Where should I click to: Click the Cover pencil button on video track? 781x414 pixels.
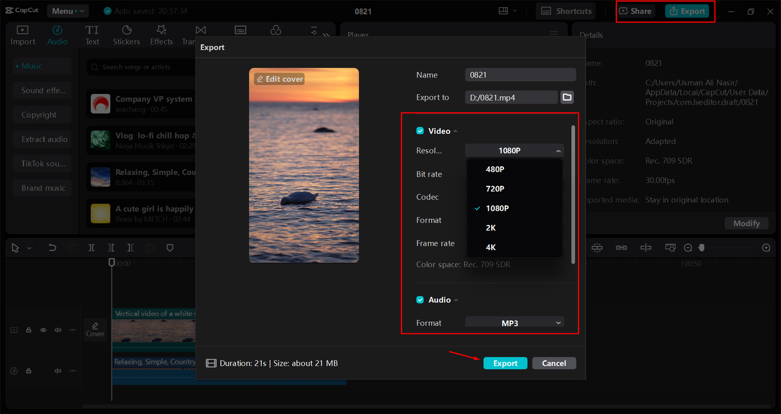click(95, 329)
